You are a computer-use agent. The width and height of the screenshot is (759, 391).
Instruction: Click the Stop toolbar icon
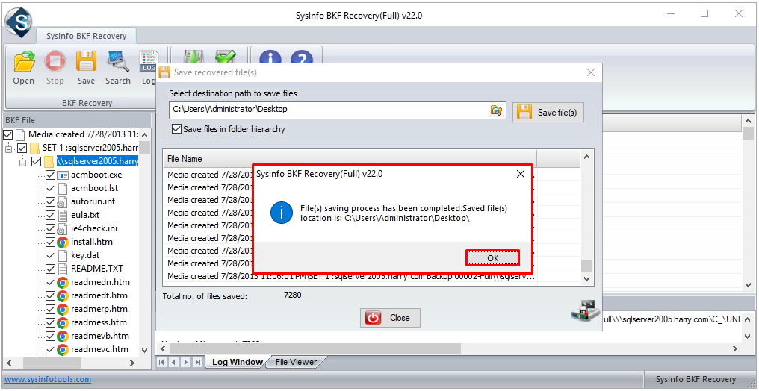55,62
